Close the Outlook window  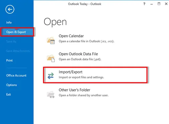pyautogui.click(x=166, y=4)
